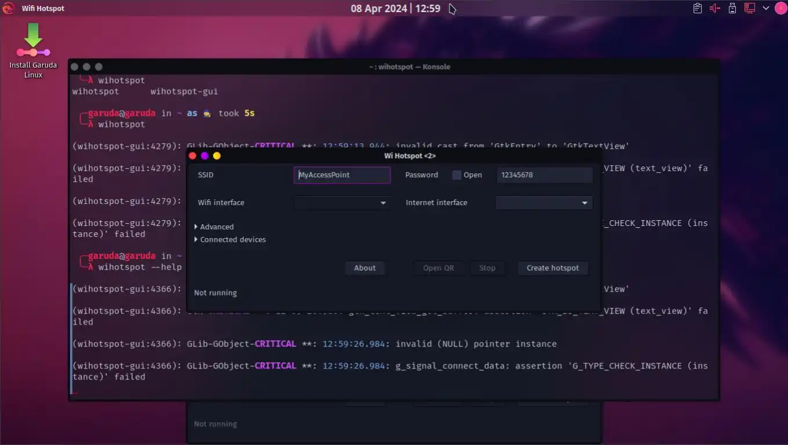The width and height of the screenshot is (788, 445).
Task: Click 'wihotspot-gui' text in Konsole
Action: [184, 91]
